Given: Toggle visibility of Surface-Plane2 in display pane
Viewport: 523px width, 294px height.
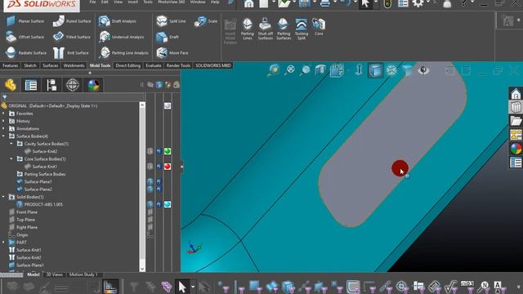Looking at the screenshot, I should [x=150, y=189].
